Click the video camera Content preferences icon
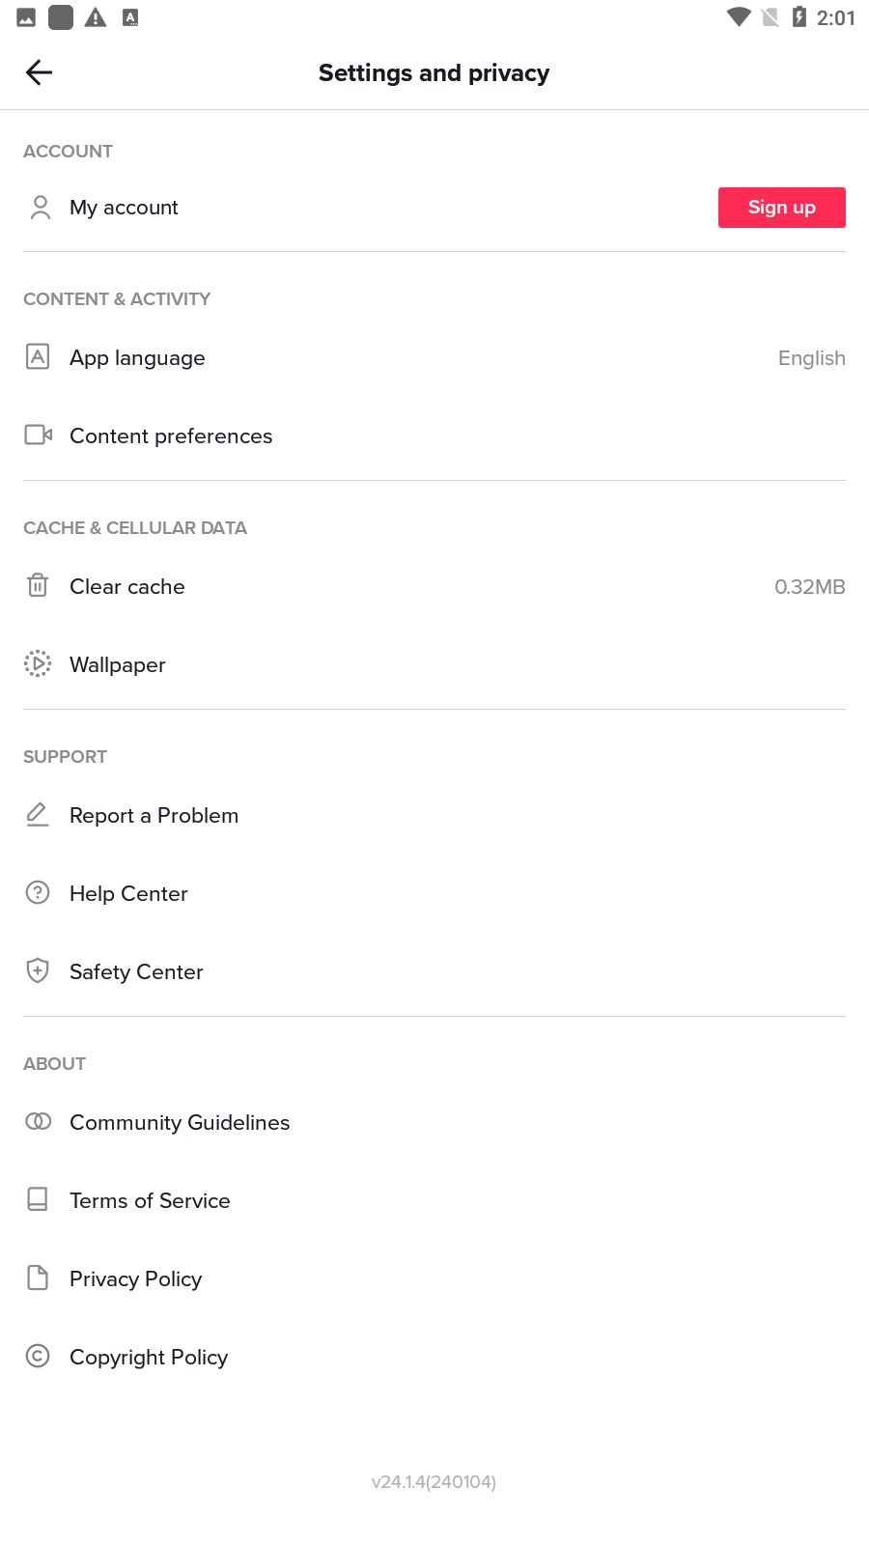The height and width of the screenshot is (1545, 869). pyautogui.click(x=38, y=435)
